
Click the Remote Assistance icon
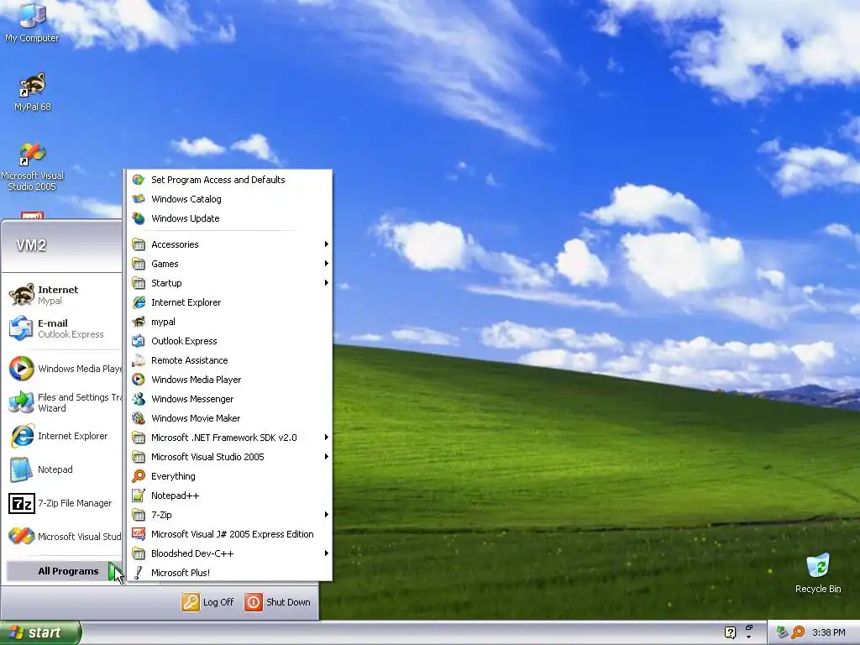pyautogui.click(x=139, y=360)
